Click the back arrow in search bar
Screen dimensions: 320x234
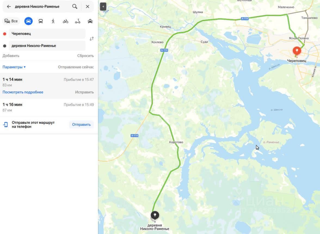9,7
